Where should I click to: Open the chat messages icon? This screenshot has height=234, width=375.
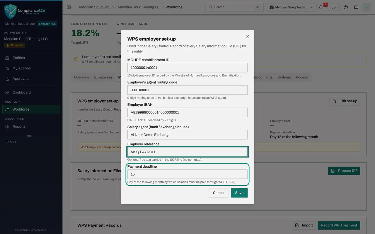point(356,7)
